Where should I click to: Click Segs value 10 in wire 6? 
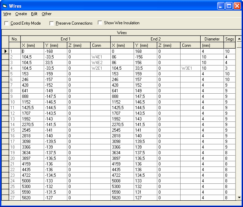click(230, 80)
